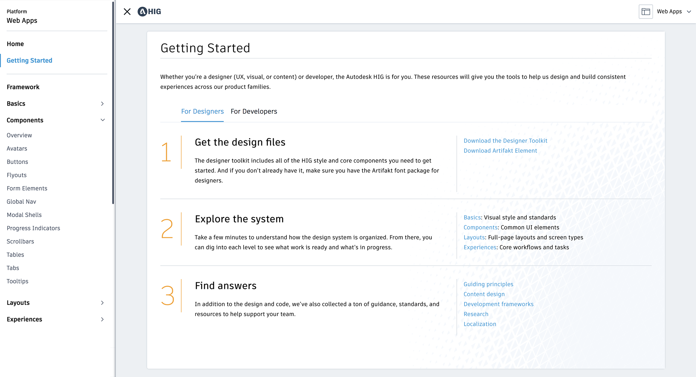Open Framework in the sidebar navigation
The image size is (696, 377).
click(x=23, y=87)
